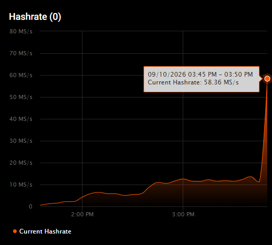The height and width of the screenshot is (245, 272).
Task: Click the 80 MS/s axis label
Action: [x=21, y=31]
